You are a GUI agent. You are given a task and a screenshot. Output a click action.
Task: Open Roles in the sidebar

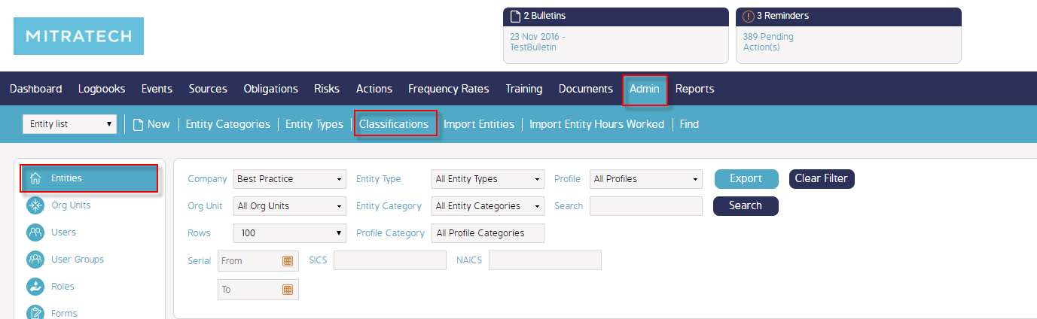coord(63,287)
